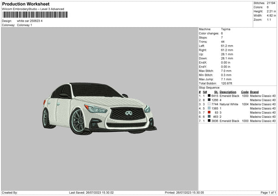
Task: Choose the light blue swatch in stop 4
Action: click(x=209, y=108)
